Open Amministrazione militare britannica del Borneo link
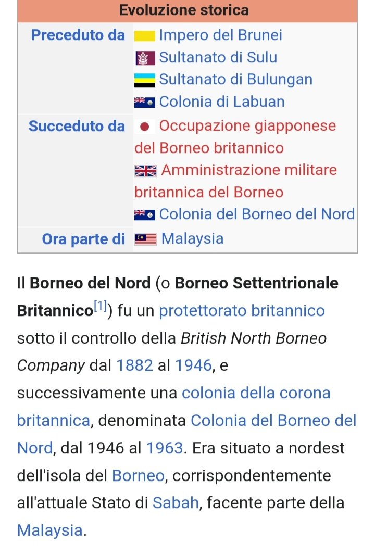Viewport: 375px width, 556px height. pos(235,181)
